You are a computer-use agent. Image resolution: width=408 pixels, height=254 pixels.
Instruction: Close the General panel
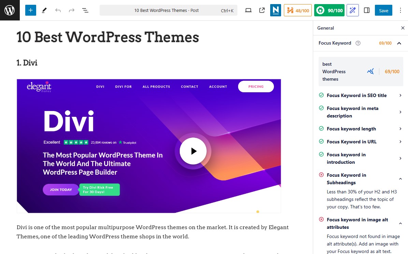coord(403,28)
